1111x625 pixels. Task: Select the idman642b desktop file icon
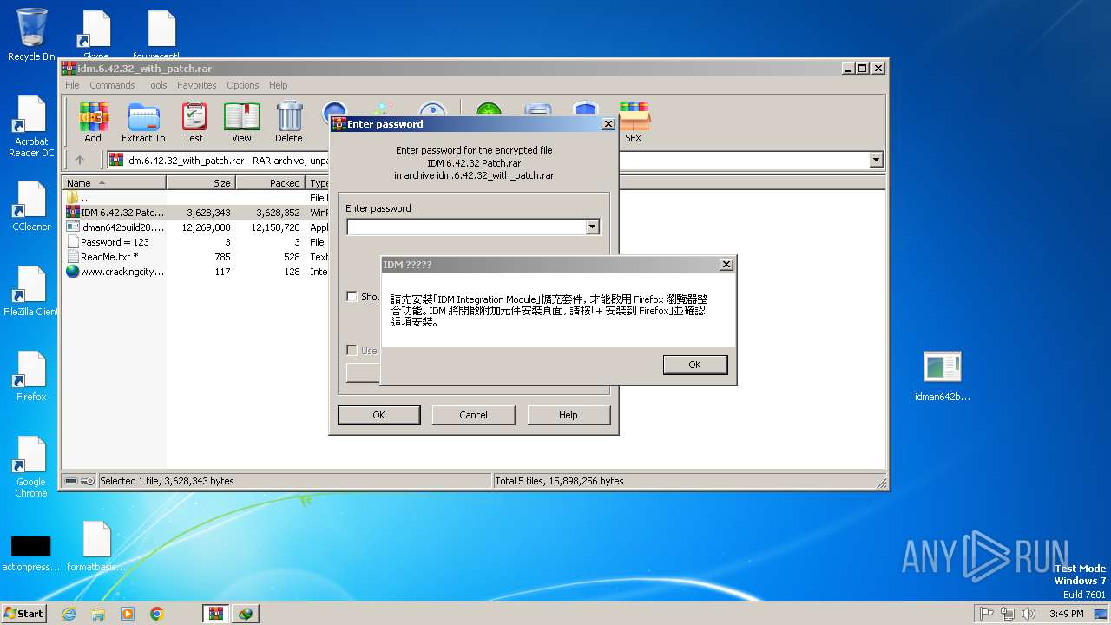pos(943,377)
